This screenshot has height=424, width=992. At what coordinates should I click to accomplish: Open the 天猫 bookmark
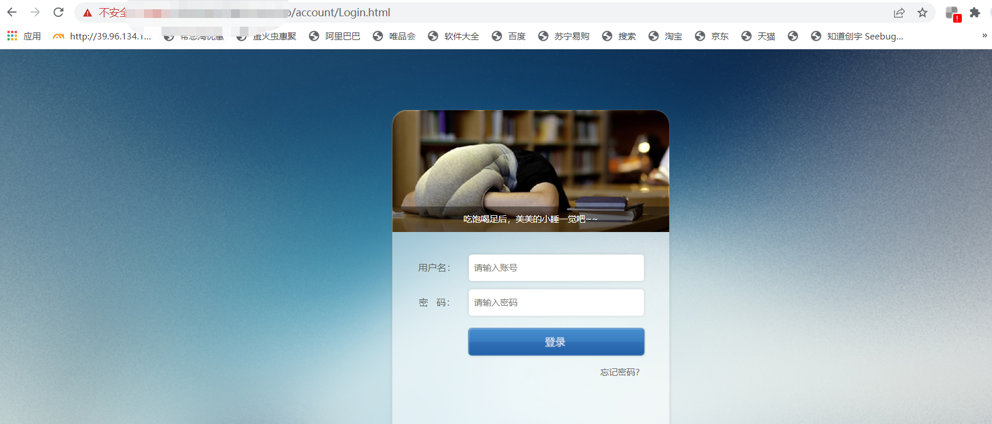point(758,36)
